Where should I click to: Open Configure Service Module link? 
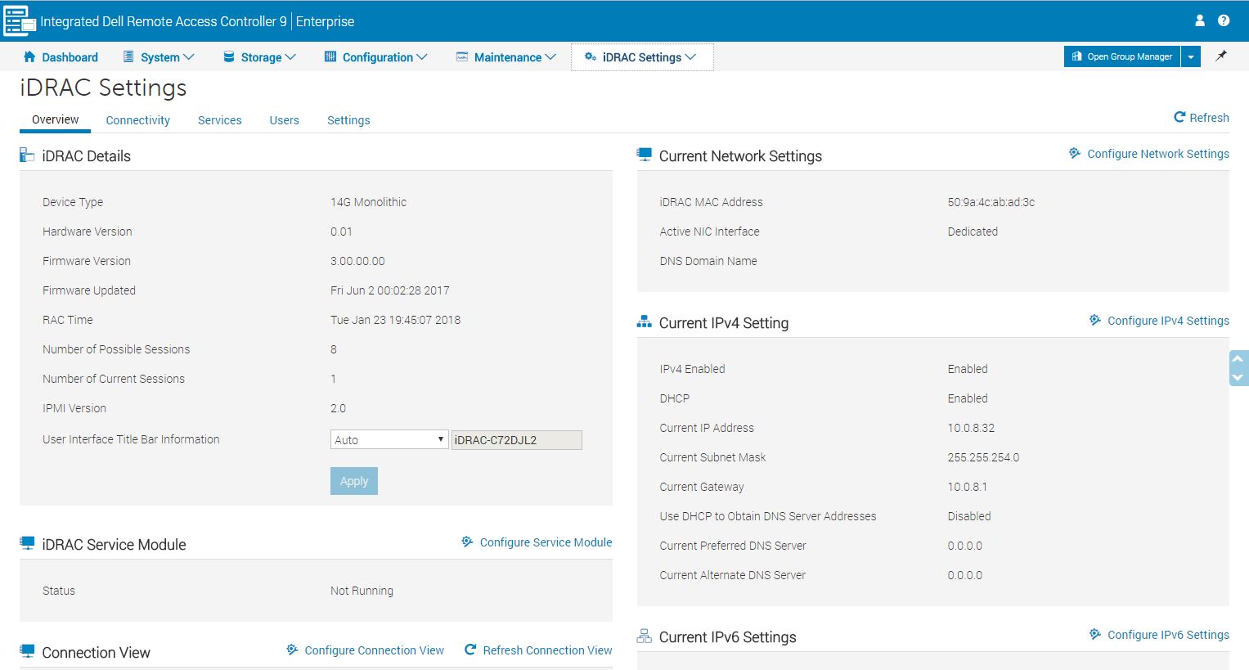pos(546,542)
